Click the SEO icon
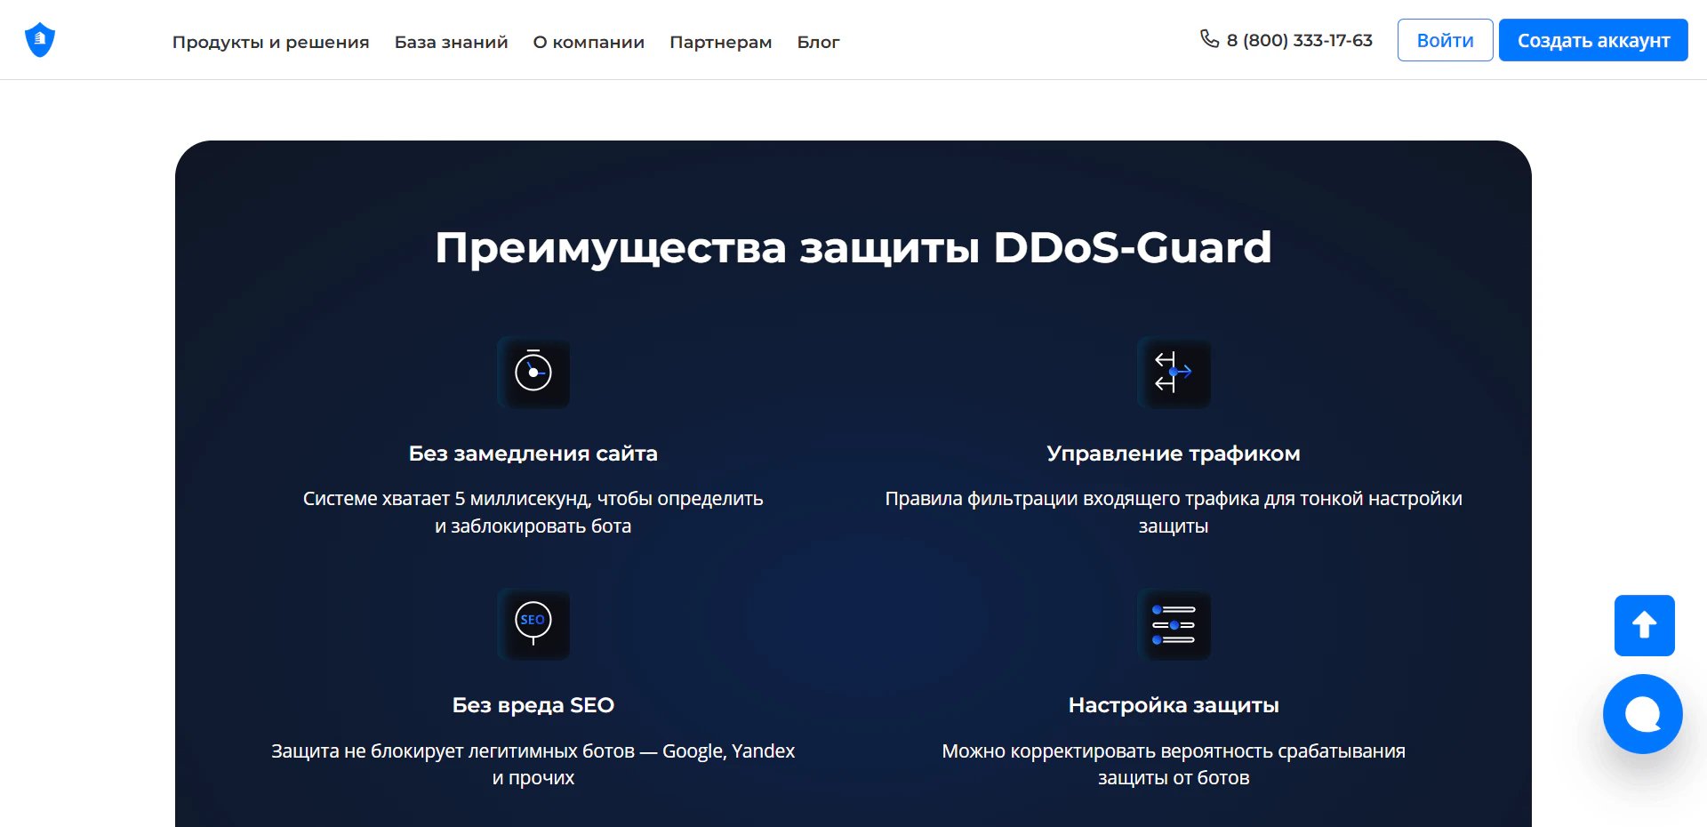1707x827 pixels. 533,624
